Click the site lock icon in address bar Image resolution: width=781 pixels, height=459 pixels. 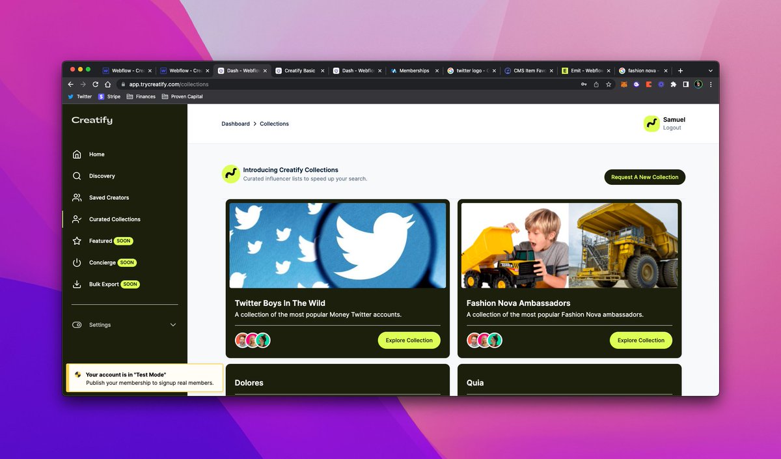tap(122, 84)
